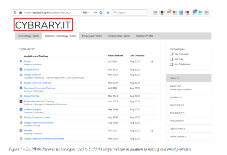
Task: Click the Marketo icon
Action: pos(21,130)
